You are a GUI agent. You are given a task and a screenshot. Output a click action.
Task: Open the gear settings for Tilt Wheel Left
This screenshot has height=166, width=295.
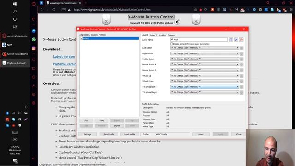pos(242,87)
